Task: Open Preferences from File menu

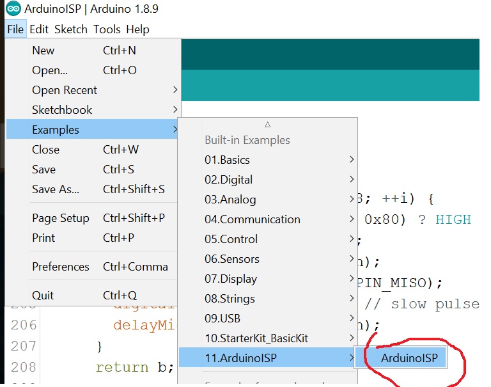Action: pyautogui.click(x=61, y=267)
